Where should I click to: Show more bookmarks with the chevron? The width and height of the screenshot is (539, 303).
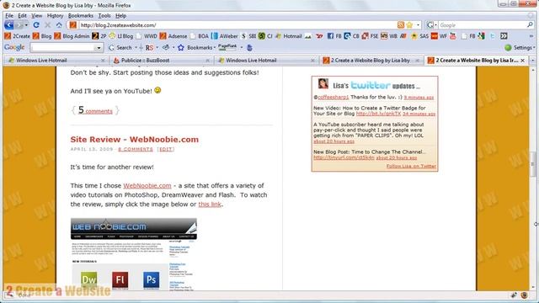click(x=531, y=36)
